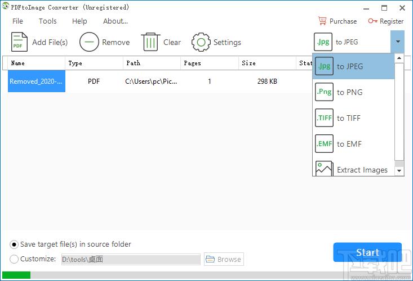
Task: Click the Browse button label
Action: click(x=229, y=259)
